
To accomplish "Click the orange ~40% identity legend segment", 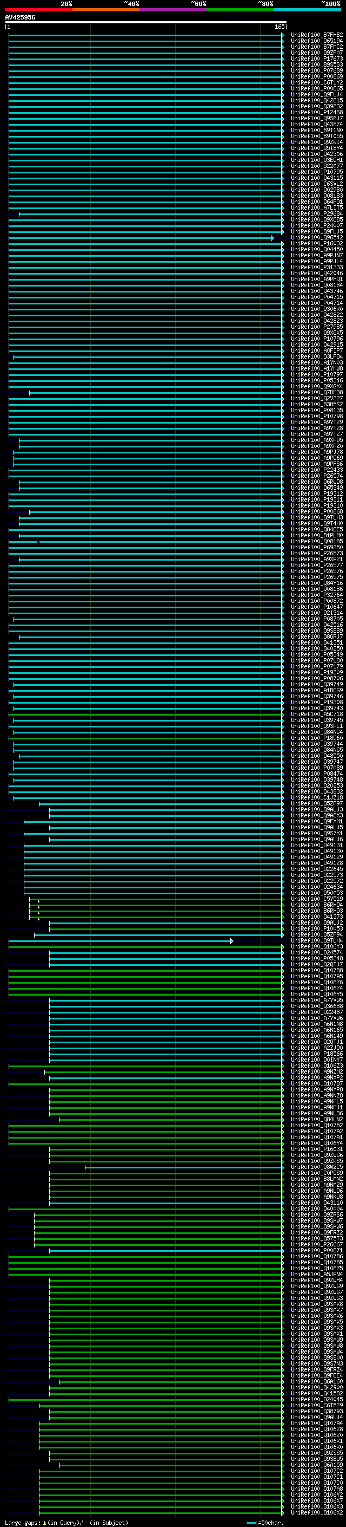I will (x=106, y=10).
